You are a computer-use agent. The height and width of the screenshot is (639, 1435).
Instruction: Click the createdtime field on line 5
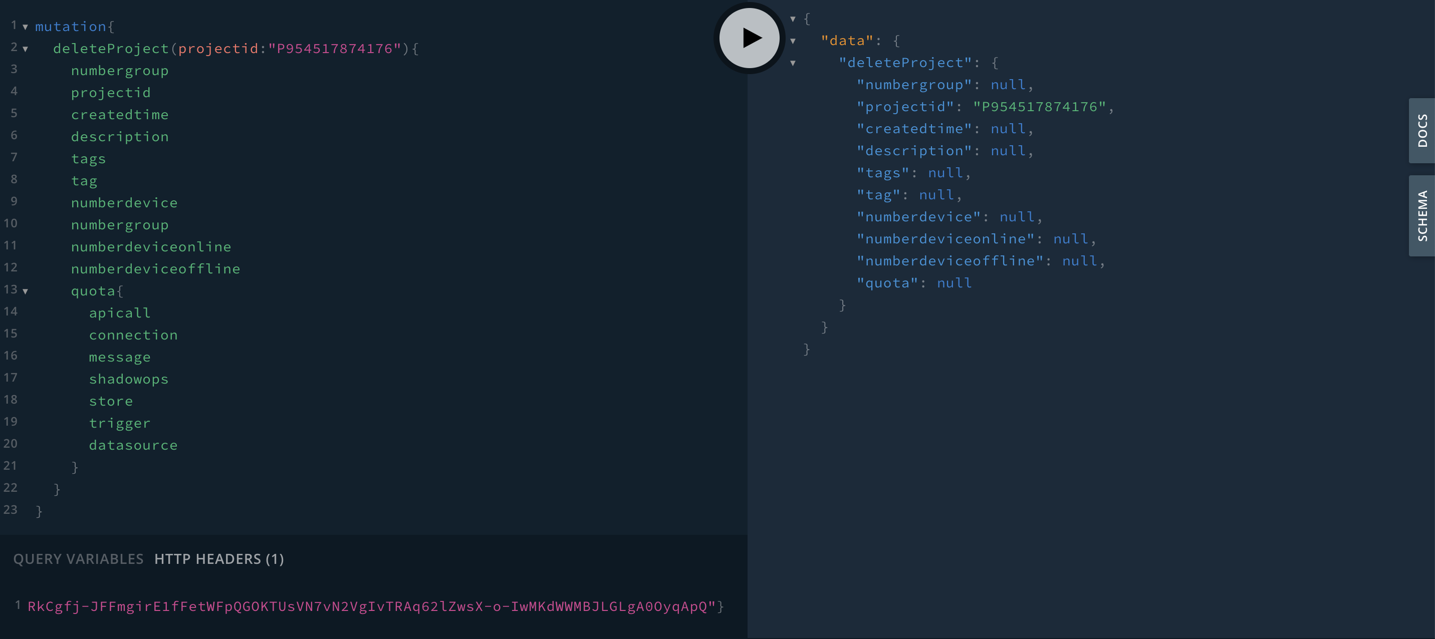[120, 115]
